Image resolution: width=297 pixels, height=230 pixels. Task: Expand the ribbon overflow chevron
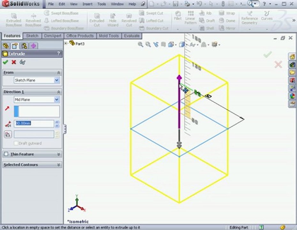click(x=293, y=20)
